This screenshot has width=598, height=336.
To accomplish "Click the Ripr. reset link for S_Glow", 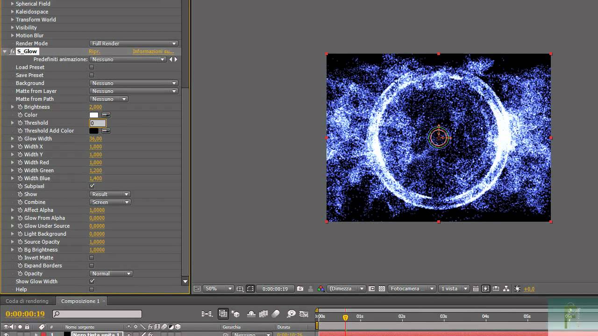I will [x=94, y=51].
